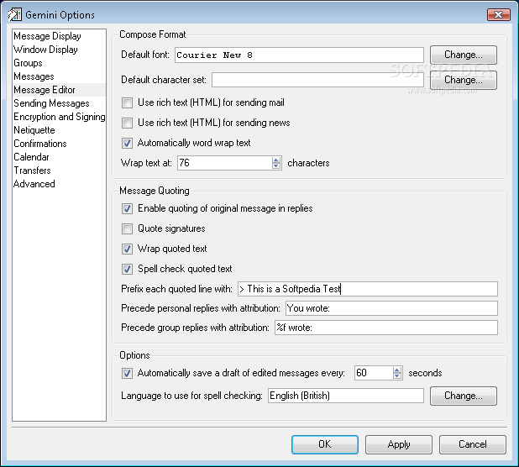Click the spell checking language field English (British)
The height and width of the screenshot is (467, 519).
[346, 396]
